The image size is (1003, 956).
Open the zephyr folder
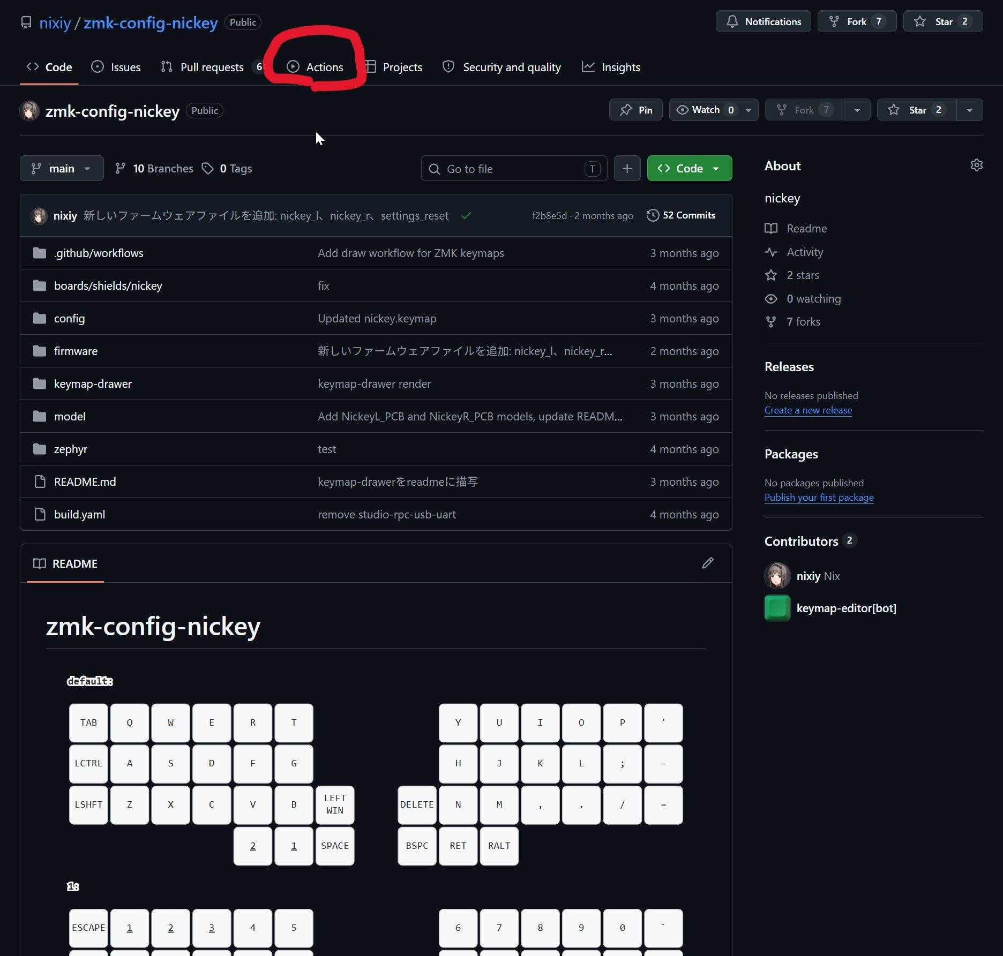pos(70,449)
